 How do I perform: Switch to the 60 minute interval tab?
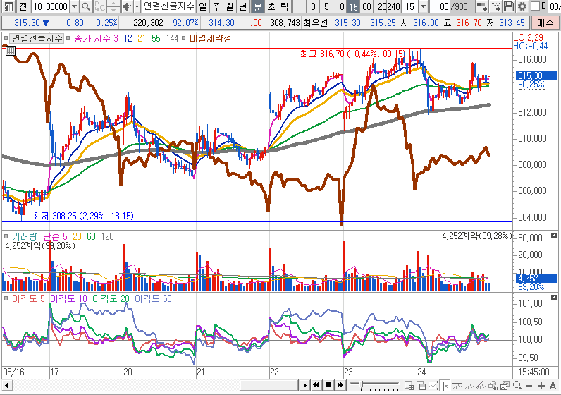click(367, 6)
